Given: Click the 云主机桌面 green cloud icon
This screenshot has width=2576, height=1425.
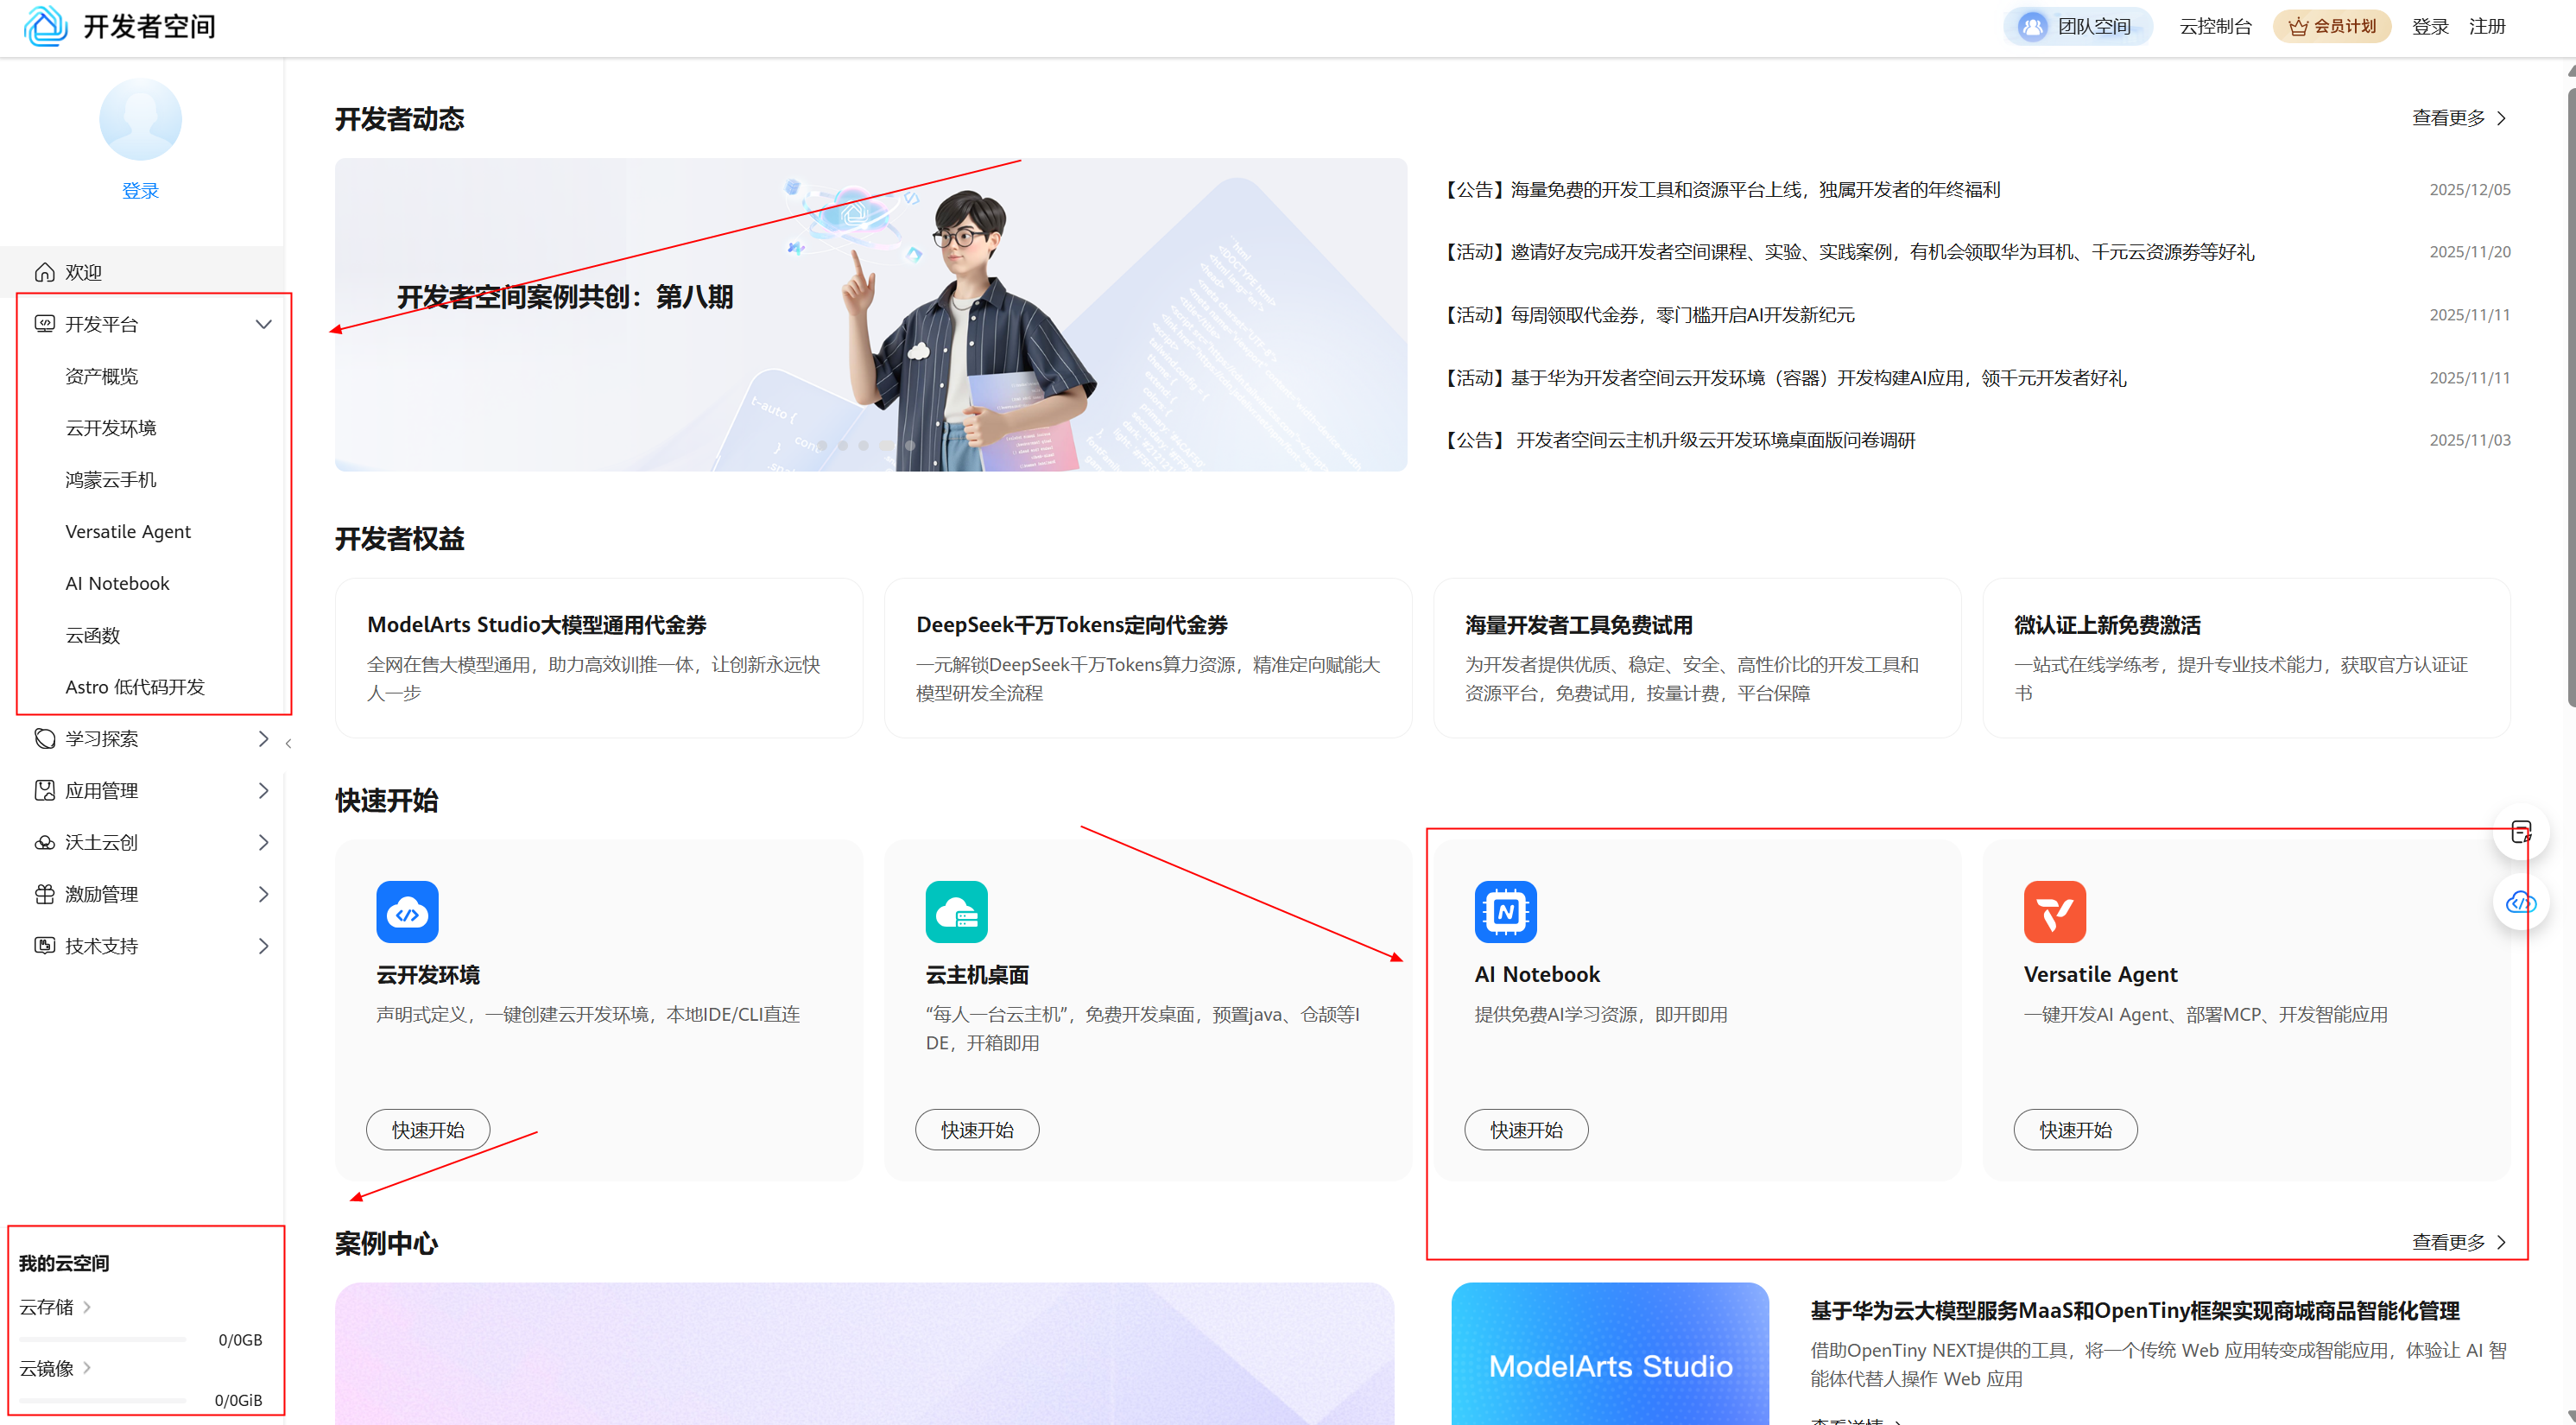Looking at the screenshot, I should [956, 911].
